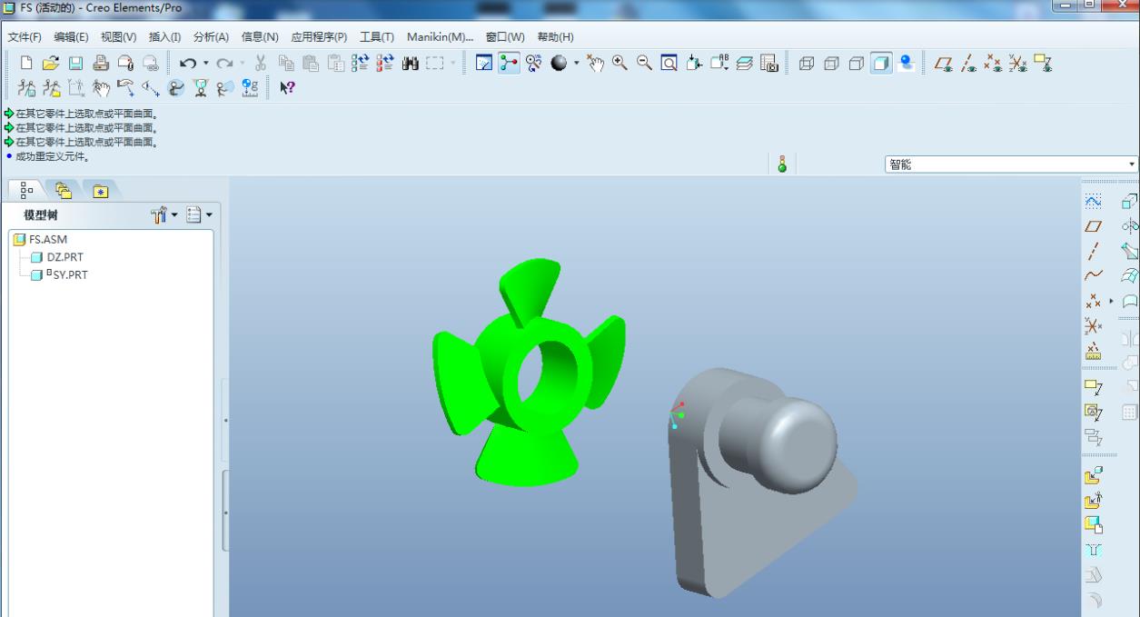
Task: Toggle coordinate systems display
Action: click(x=1018, y=64)
